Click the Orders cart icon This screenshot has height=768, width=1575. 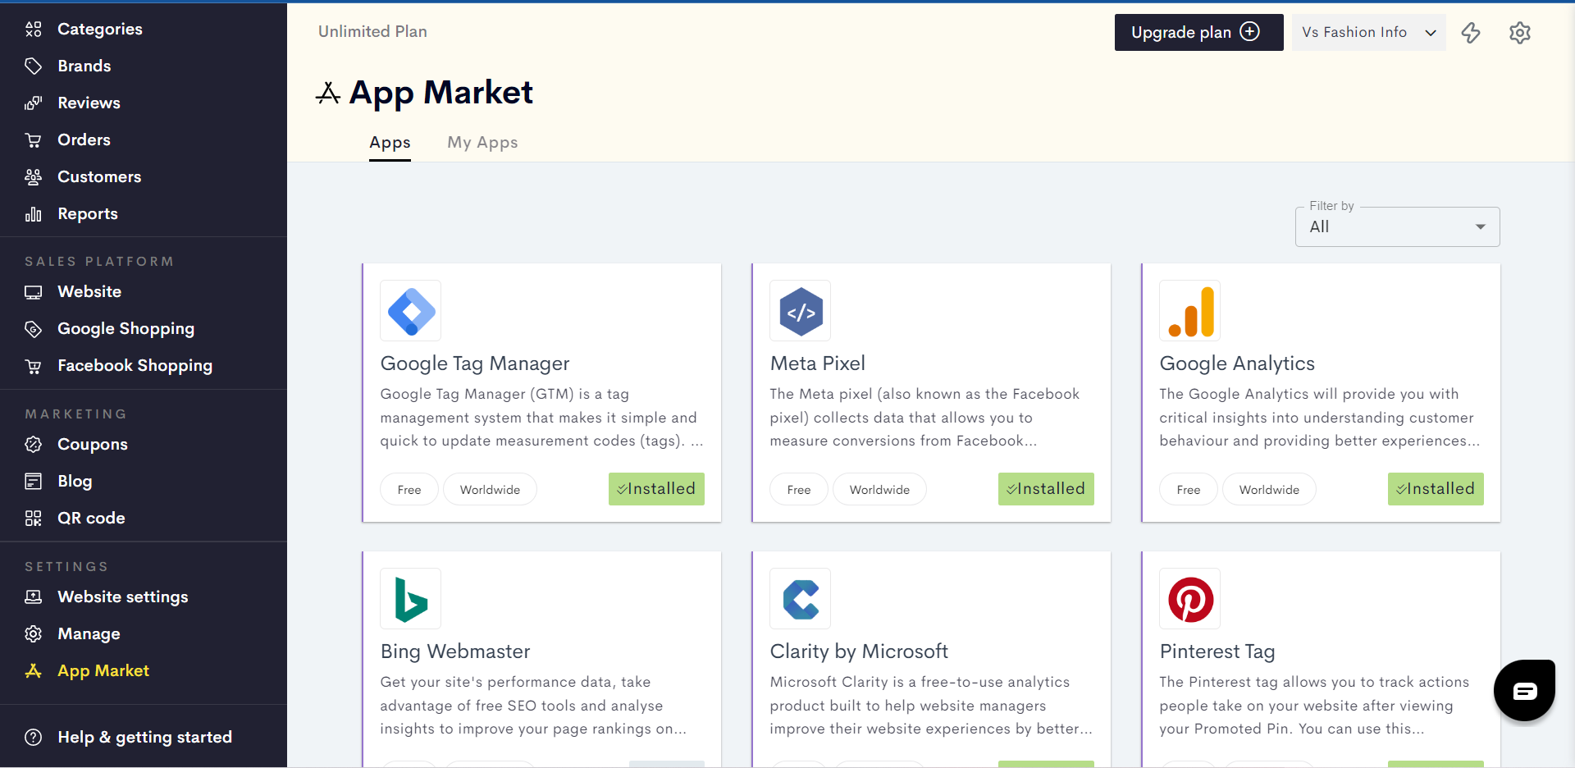click(x=33, y=139)
